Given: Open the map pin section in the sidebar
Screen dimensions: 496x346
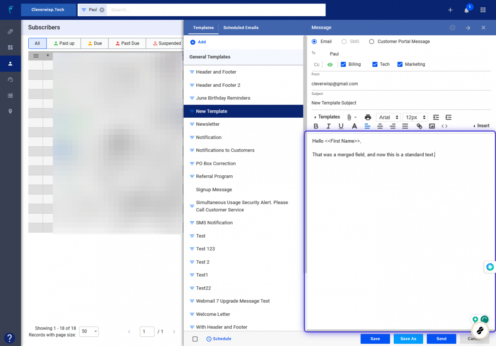Looking at the screenshot, I should pos(10,111).
